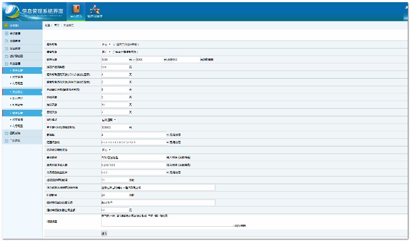Click the third sidebar menu item's icon
This screenshot has width=410, height=241.
5,49
